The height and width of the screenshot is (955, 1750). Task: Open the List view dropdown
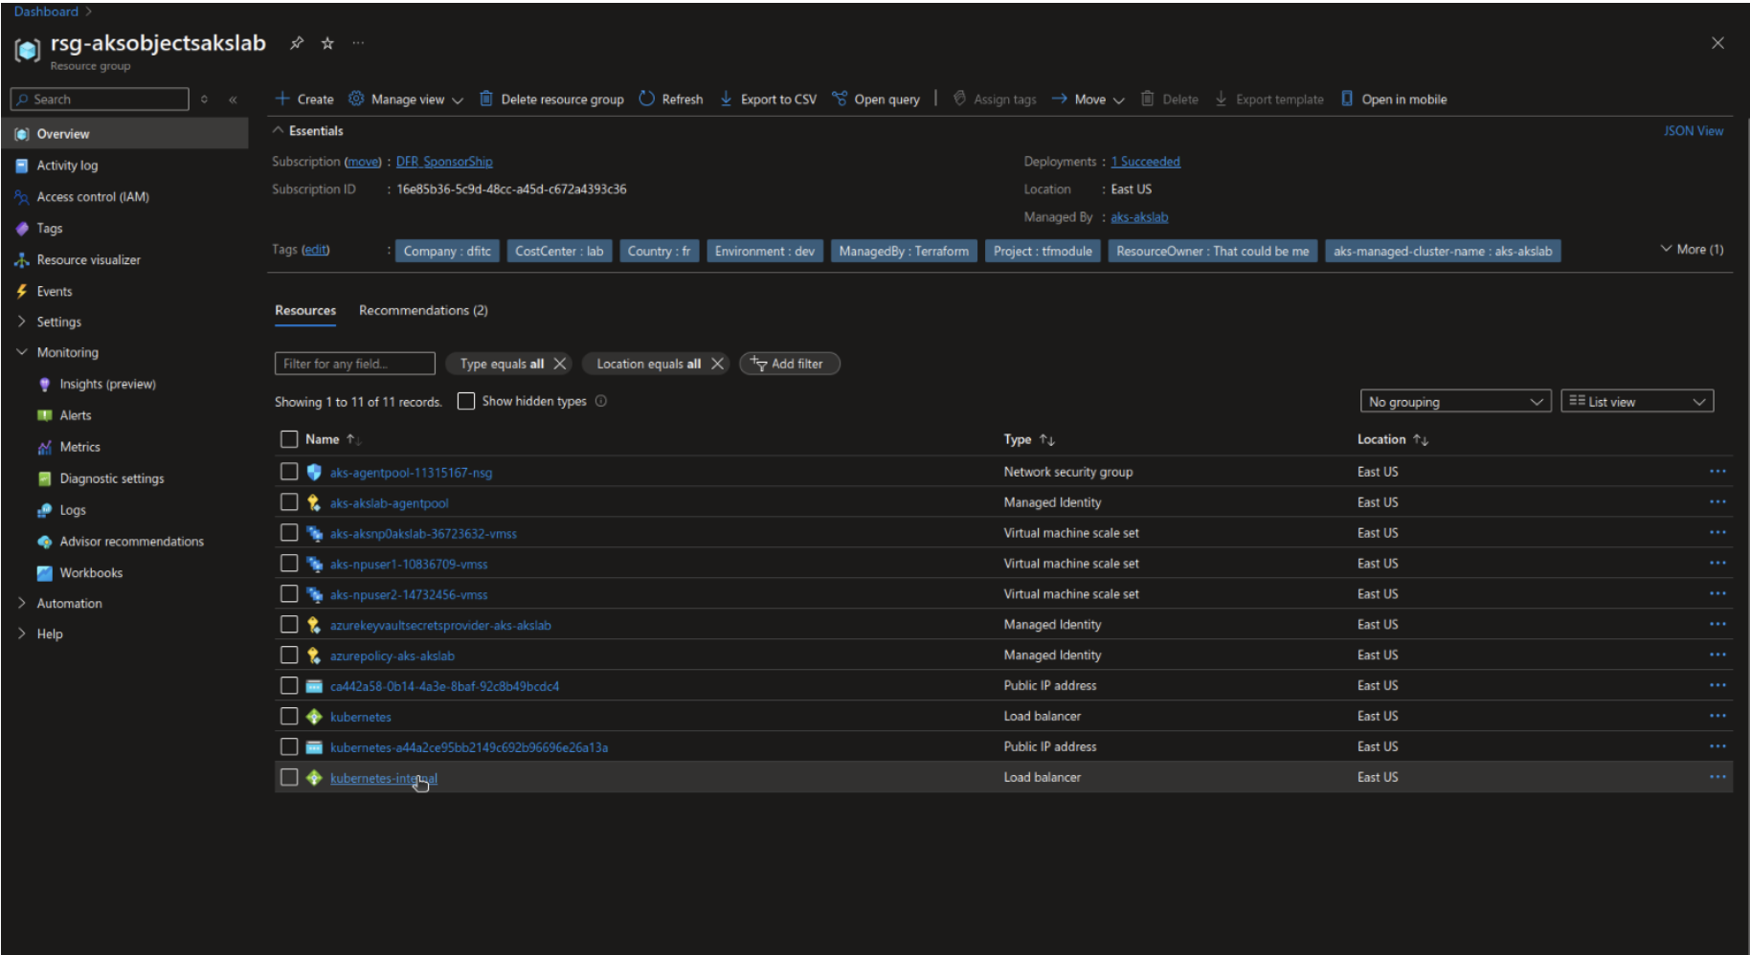point(1636,401)
